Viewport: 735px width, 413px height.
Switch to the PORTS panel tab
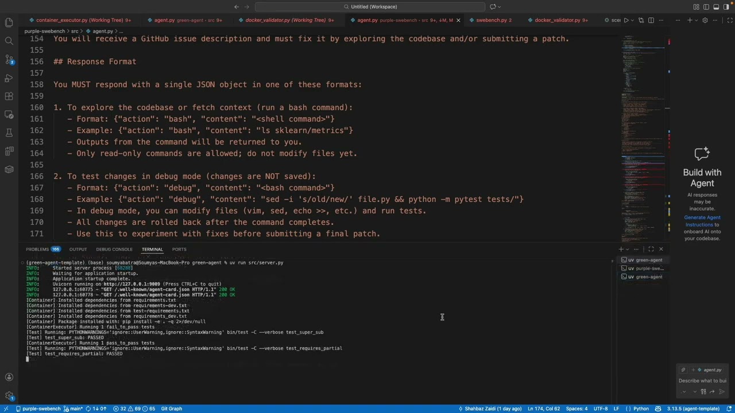[179, 250]
